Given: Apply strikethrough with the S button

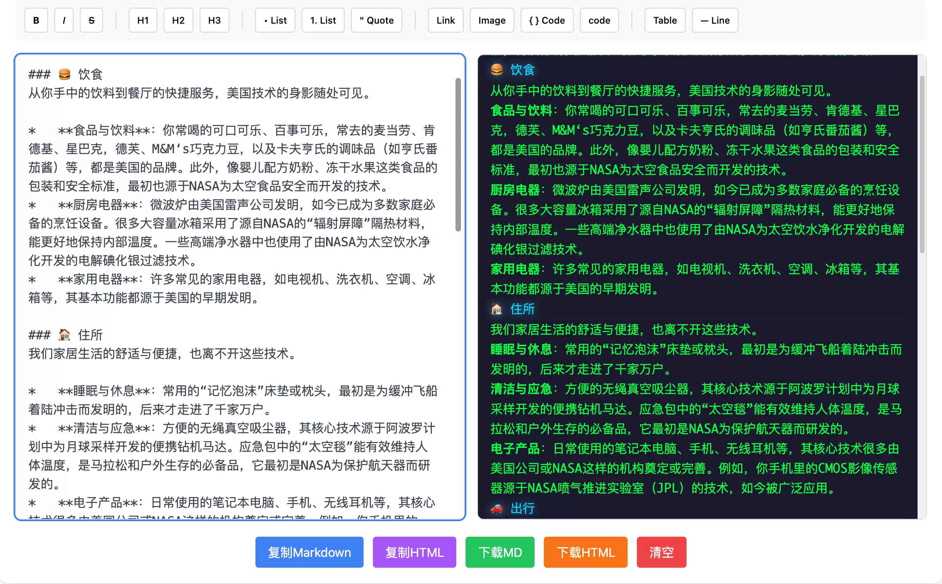Looking at the screenshot, I should pos(91,20).
